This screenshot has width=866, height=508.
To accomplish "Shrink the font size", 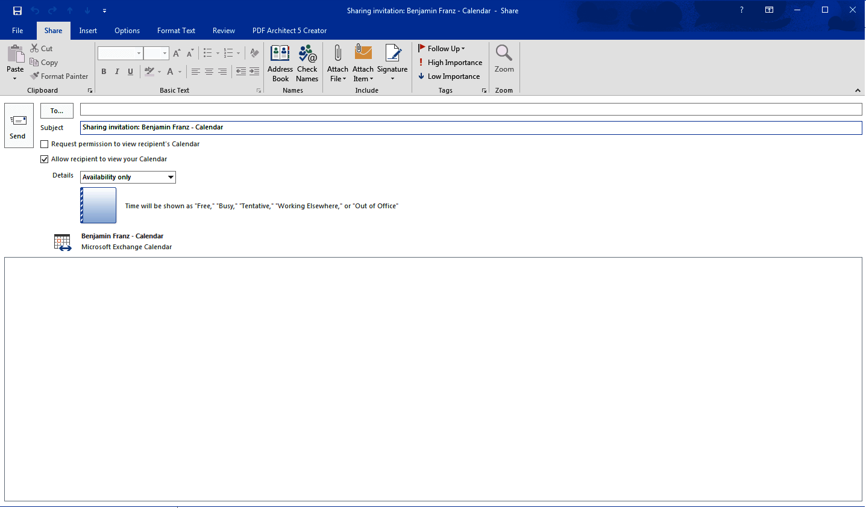I will [190, 53].
